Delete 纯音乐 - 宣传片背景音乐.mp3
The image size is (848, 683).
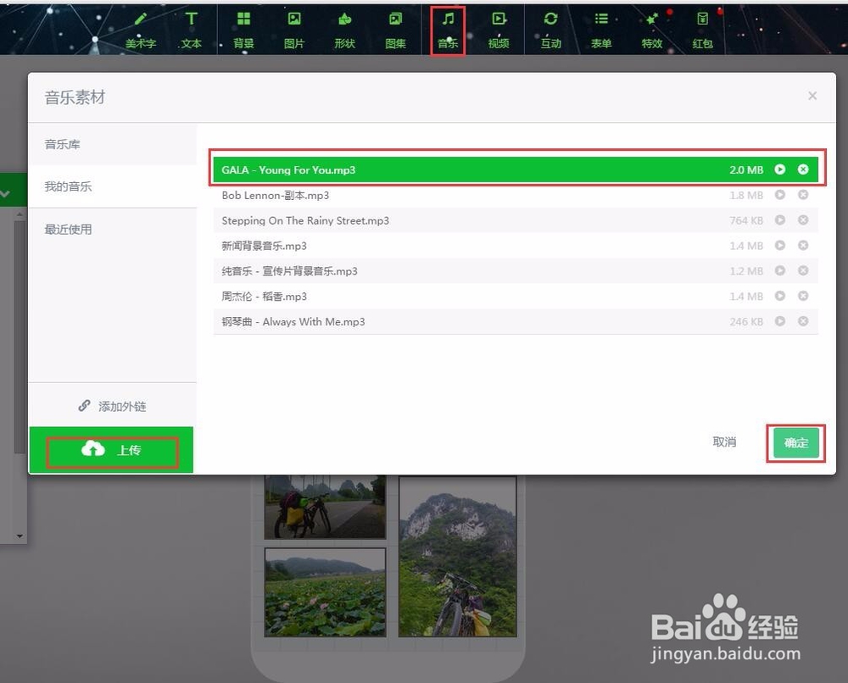tap(803, 270)
